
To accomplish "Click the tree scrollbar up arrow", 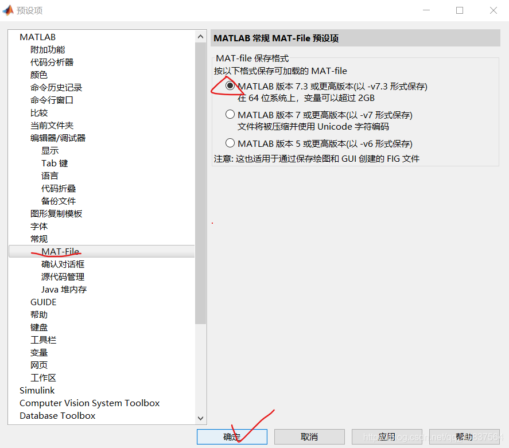I will (x=201, y=37).
